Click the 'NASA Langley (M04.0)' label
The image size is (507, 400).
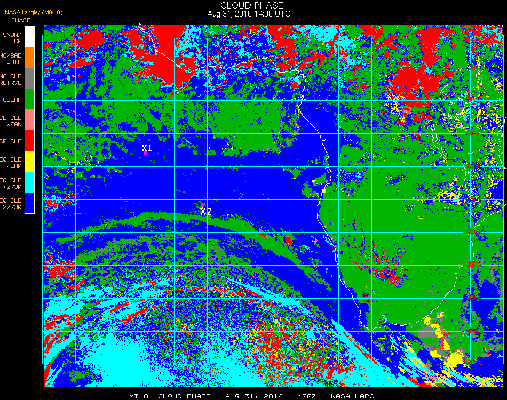pos(34,13)
